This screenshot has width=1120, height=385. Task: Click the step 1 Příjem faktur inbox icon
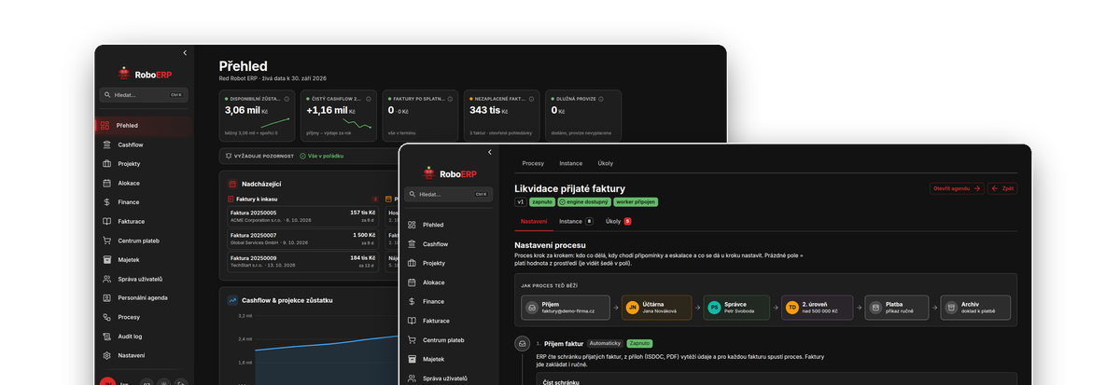[x=524, y=343]
